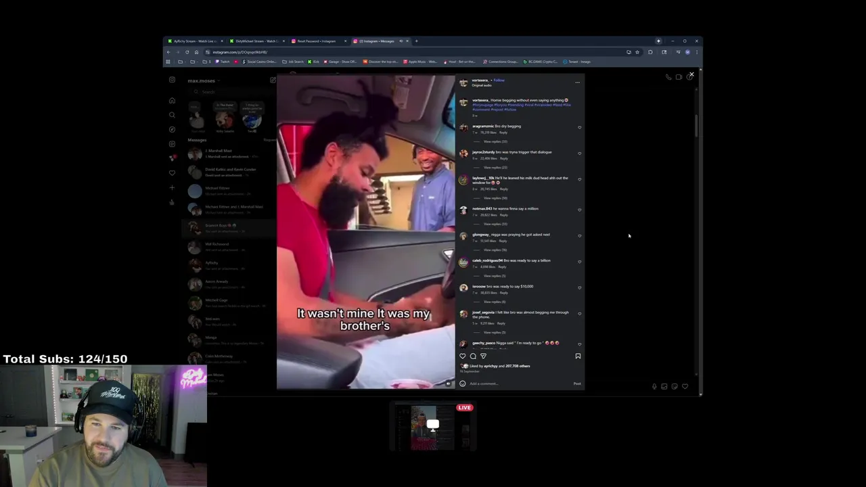Like laylowcj_10k's comment heart
This screenshot has height=487, width=866.
tap(580, 179)
